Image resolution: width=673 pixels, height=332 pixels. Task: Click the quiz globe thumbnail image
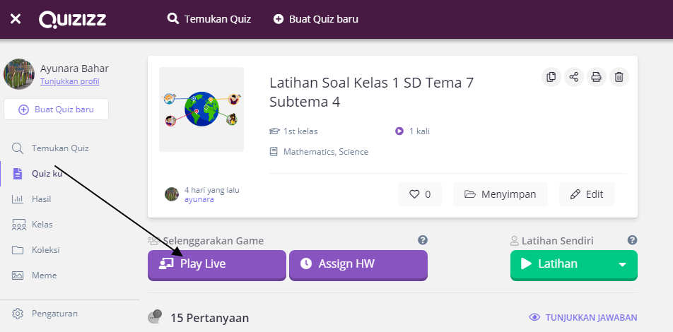[x=201, y=109]
